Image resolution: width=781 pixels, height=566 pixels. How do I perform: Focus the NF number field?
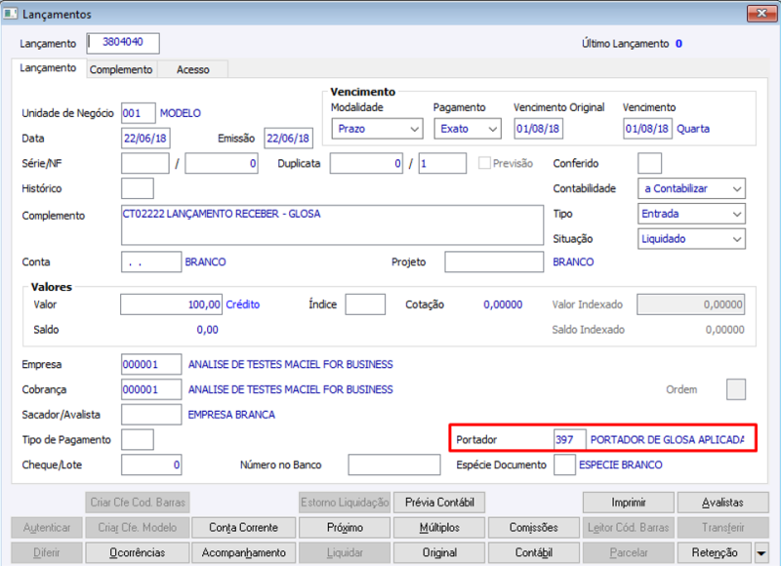[222, 163]
